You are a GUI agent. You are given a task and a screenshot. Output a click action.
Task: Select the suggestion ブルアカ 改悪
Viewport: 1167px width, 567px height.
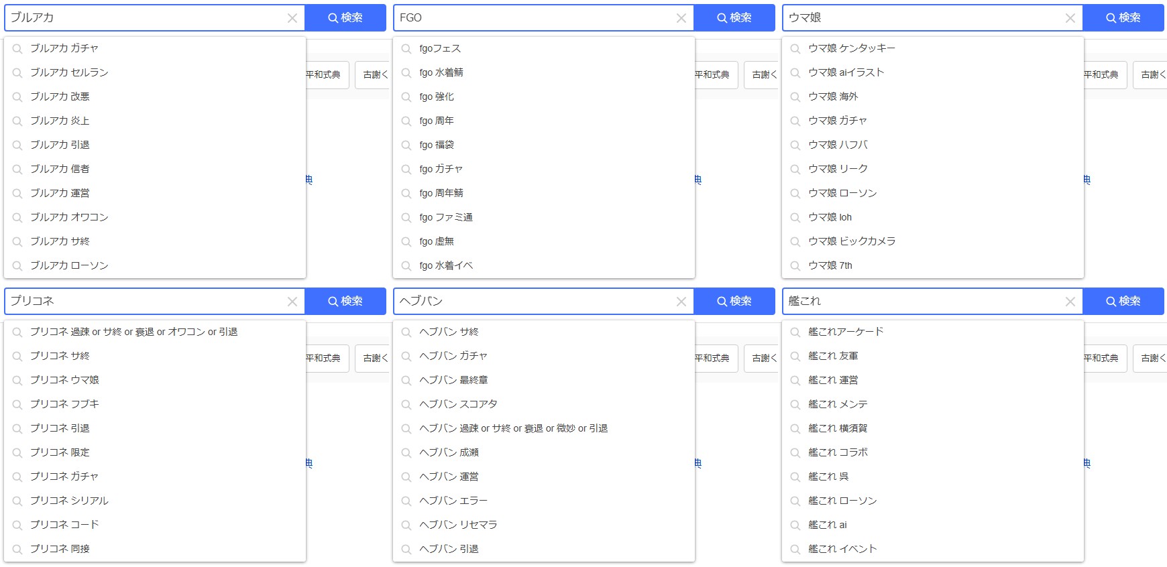click(155, 97)
